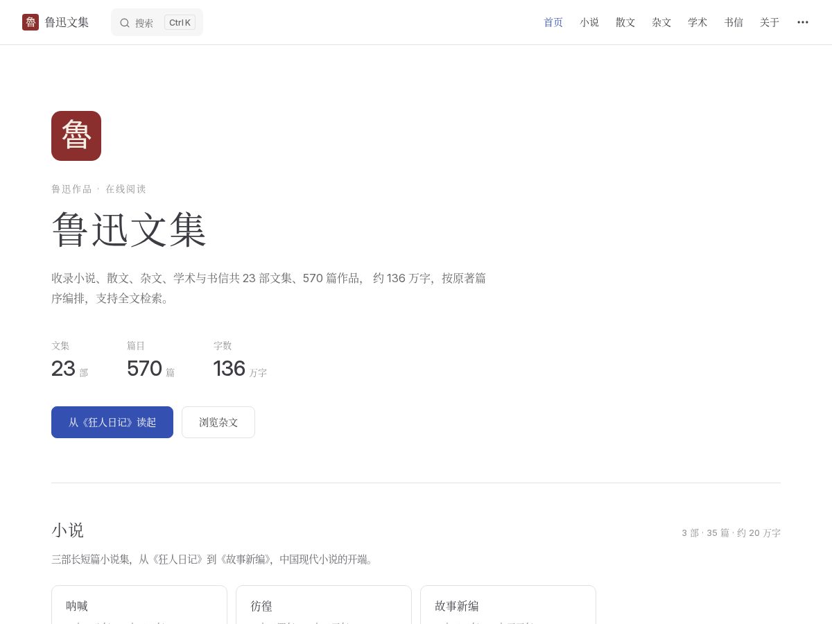Viewport: 832px width, 624px height.
Task: Click the large 鲁迅文集 page heading
Action: 129,229
